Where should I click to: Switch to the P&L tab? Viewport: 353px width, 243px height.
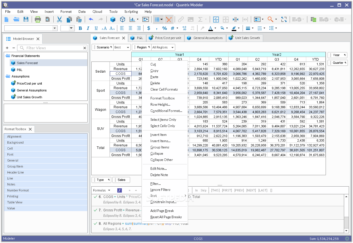137,38
